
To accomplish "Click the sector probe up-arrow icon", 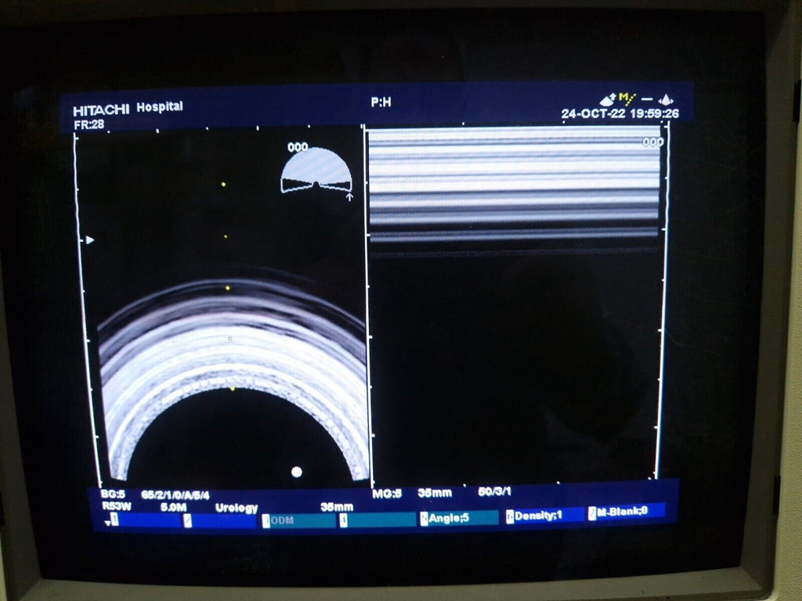I will click(x=608, y=99).
